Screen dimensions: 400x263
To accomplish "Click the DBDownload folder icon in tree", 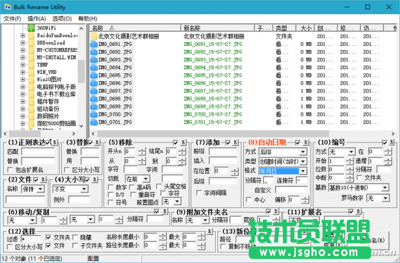I will 31,43.
